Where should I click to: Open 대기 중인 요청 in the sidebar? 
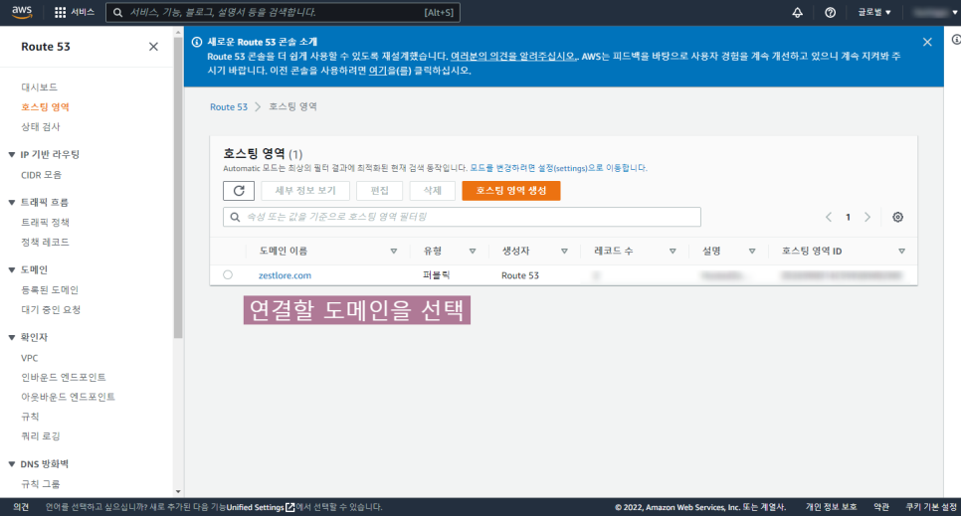click(x=51, y=309)
